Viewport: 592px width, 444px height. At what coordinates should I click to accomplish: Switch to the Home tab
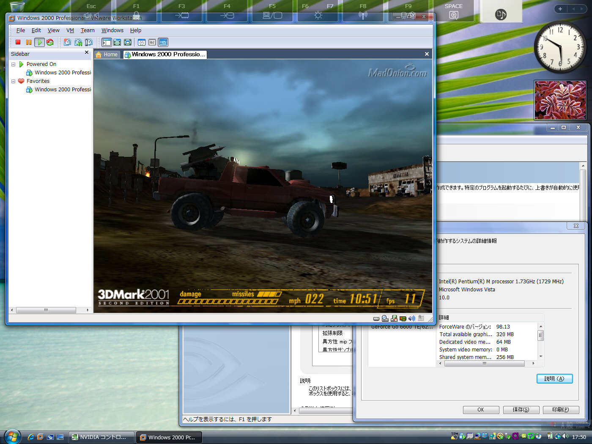(x=107, y=55)
